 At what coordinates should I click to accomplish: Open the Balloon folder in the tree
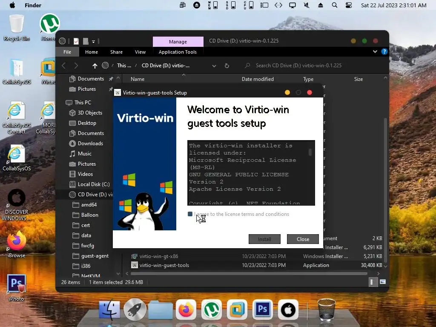tap(85, 215)
